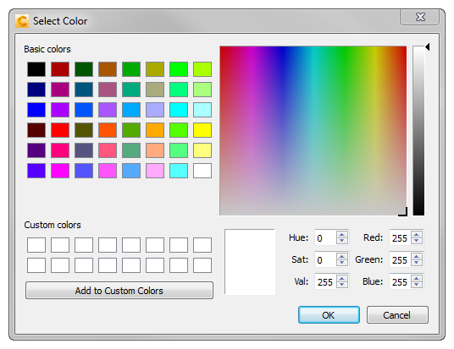Increase Hue with the up arrow

click(342, 234)
